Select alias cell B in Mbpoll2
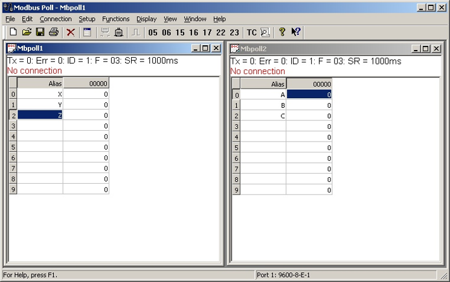The height and width of the screenshot is (282, 450). pyautogui.click(x=263, y=105)
